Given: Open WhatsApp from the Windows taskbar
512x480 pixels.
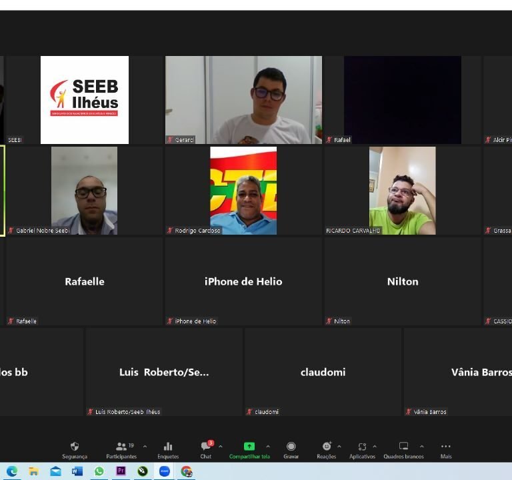Looking at the screenshot, I should [x=99, y=471].
